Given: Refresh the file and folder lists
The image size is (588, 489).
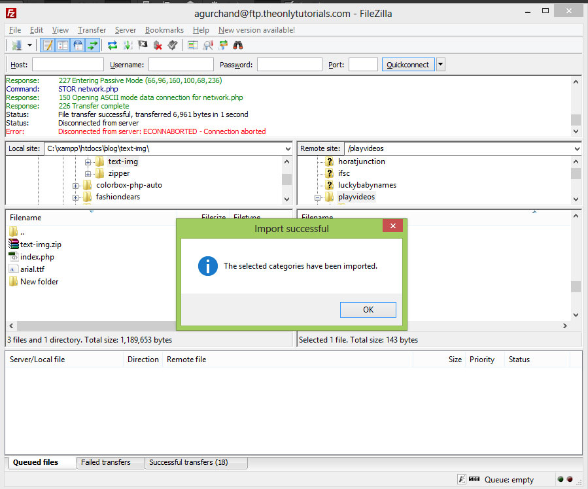Looking at the screenshot, I should (x=112, y=45).
